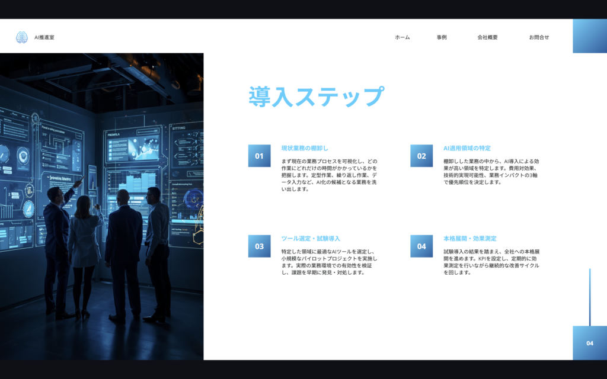607x379 pixels.
Task: Open the ホーム menu item
Action: 402,37
